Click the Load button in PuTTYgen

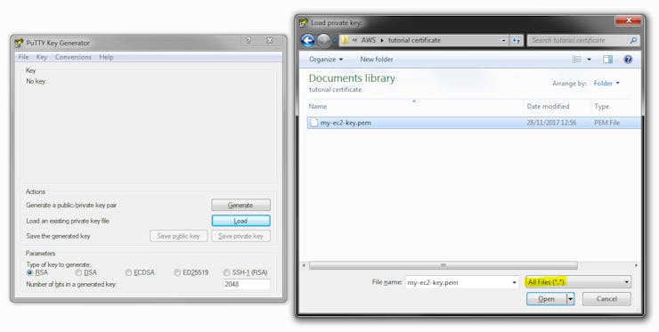[x=240, y=221]
